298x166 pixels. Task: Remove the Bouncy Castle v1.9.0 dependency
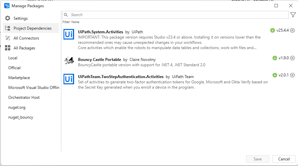tap(292, 58)
